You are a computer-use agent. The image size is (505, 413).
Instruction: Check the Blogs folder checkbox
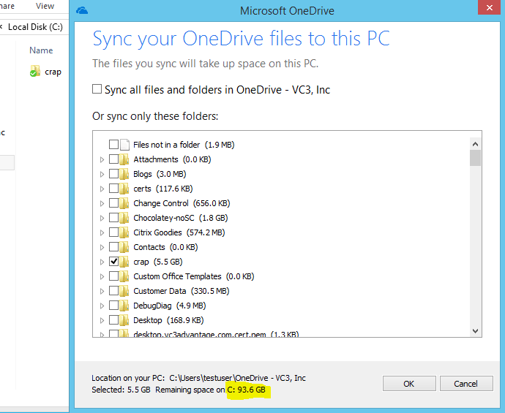(x=113, y=174)
